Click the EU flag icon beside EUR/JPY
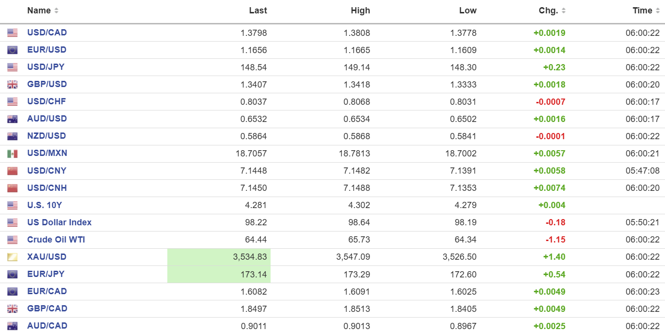The width and height of the screenshot is (665, 331). point(12,275)
